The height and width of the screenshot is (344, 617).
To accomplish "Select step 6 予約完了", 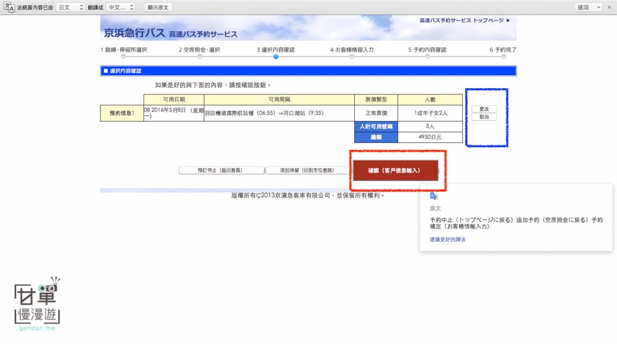I will (503, 50).
